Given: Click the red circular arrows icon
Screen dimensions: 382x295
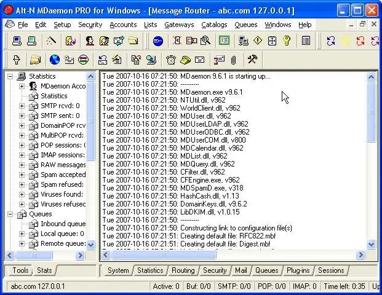Looking at the screenshot, I should (x=360, y=41).
